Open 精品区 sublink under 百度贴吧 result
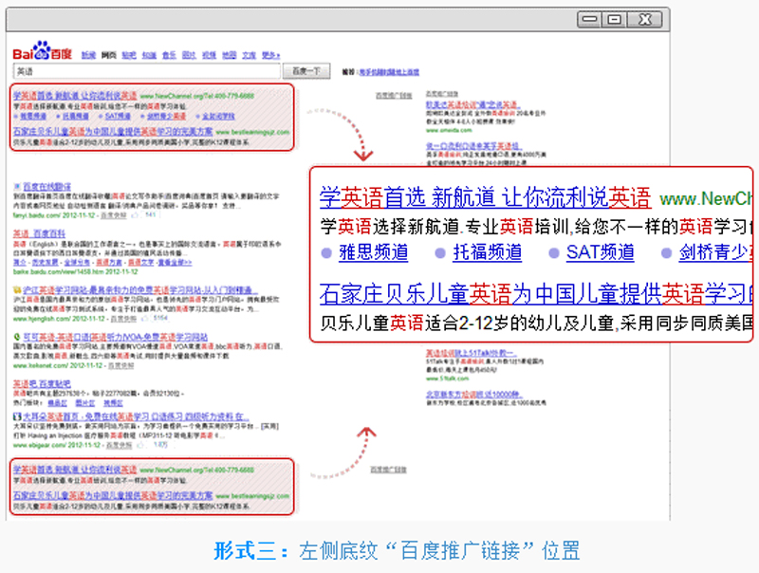The width and height of the screenshot is (759, 573). point(58,403)
